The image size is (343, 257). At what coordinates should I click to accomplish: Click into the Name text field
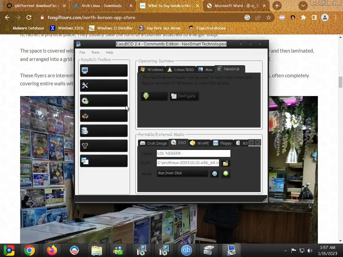pyautogui.click(x=193, y=153)
